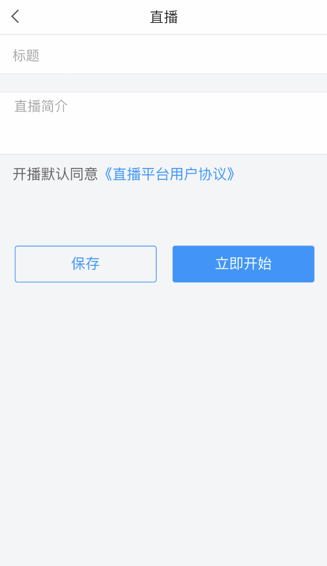Place cursor in live title field
The height and width of the screenshot is (566, 327).
click(x=163, y=55)
